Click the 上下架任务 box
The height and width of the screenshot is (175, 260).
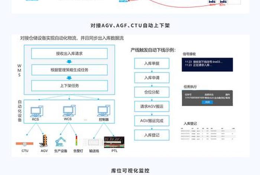pos(69,86)
